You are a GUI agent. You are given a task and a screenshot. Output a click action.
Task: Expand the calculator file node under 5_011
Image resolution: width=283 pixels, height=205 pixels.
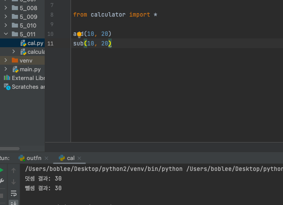point(14,52)
